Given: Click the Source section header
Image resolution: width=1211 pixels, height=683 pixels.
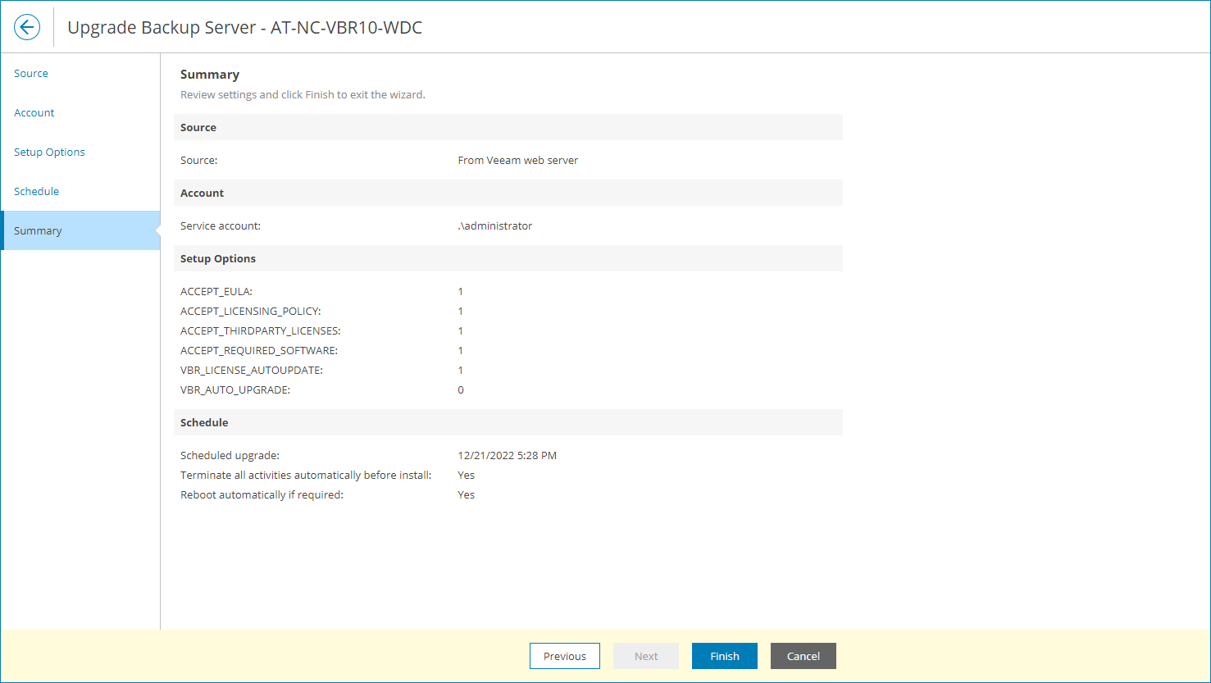Looking at the screenshot, I should 198,127.
